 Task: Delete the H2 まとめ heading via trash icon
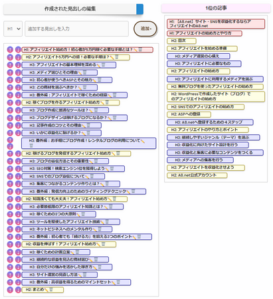coord(51,290)
